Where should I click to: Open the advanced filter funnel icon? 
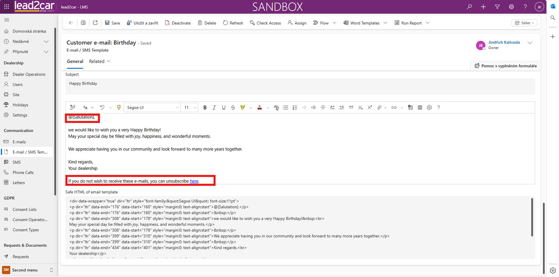tap(497, 7)
